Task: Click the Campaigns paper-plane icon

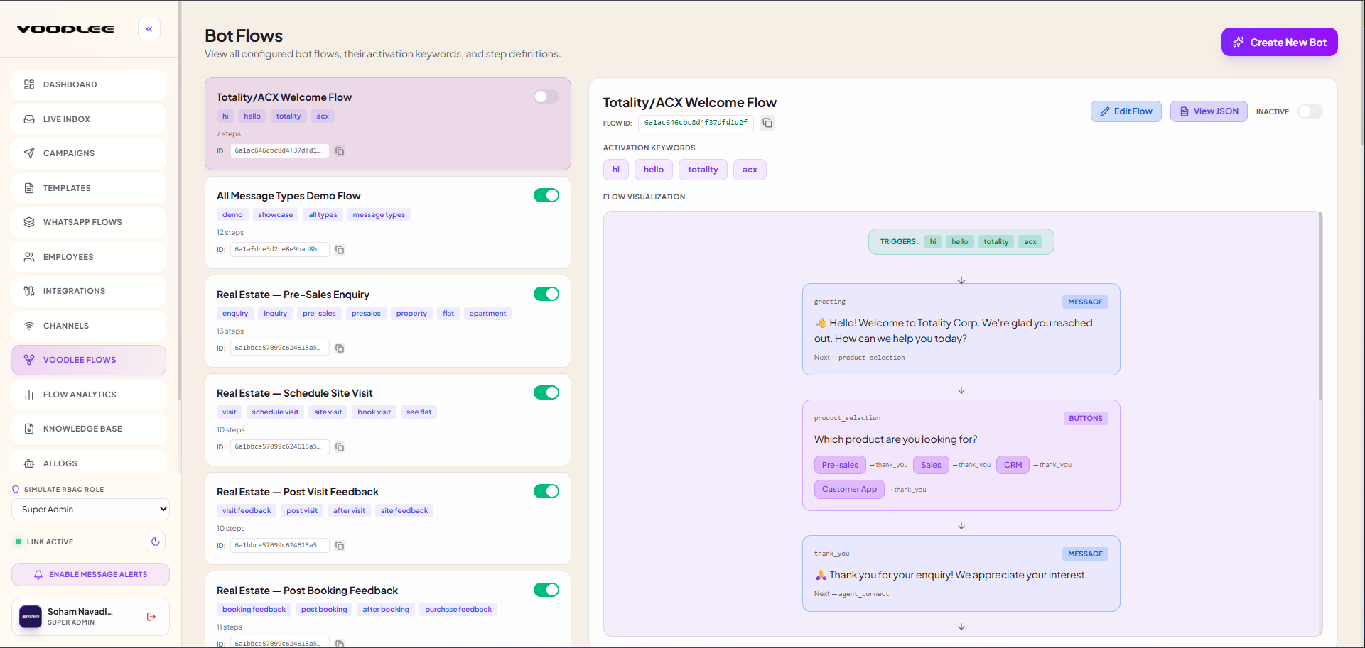Action: (29, 153)
